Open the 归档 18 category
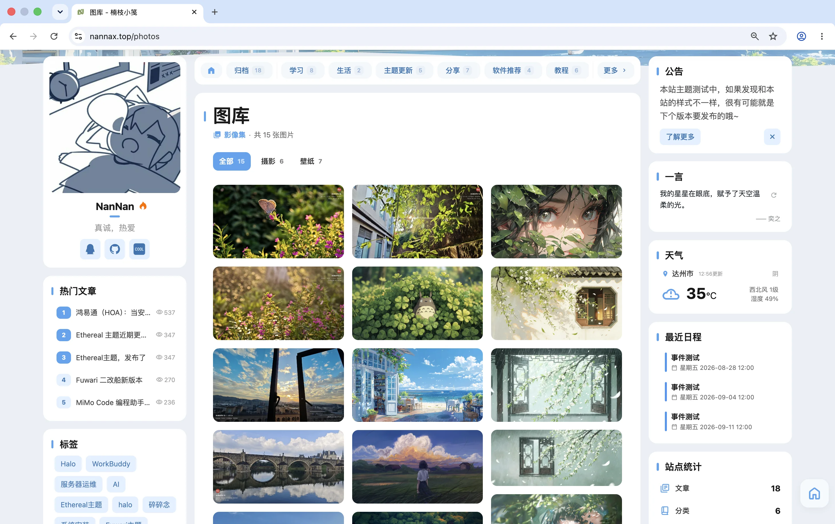Image resolution: width=835 pixels, height=524 pixels. point(249,70)
